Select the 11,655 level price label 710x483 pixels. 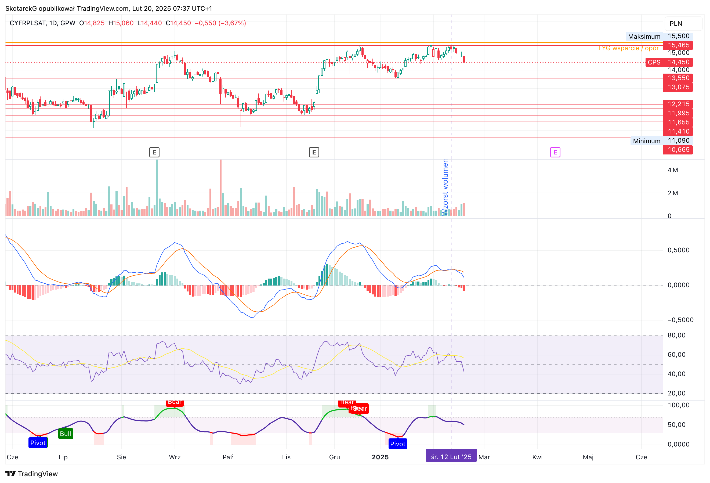point(678,122)
